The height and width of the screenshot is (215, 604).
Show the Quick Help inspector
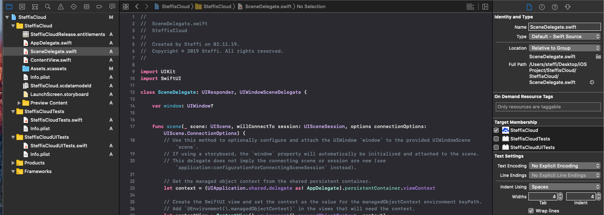555,7
